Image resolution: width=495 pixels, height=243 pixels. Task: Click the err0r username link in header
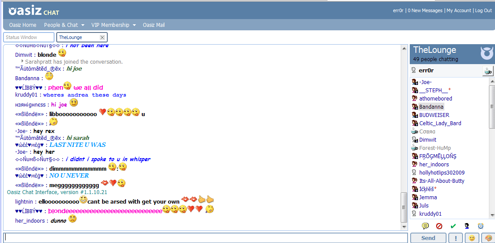pos(398,10)
